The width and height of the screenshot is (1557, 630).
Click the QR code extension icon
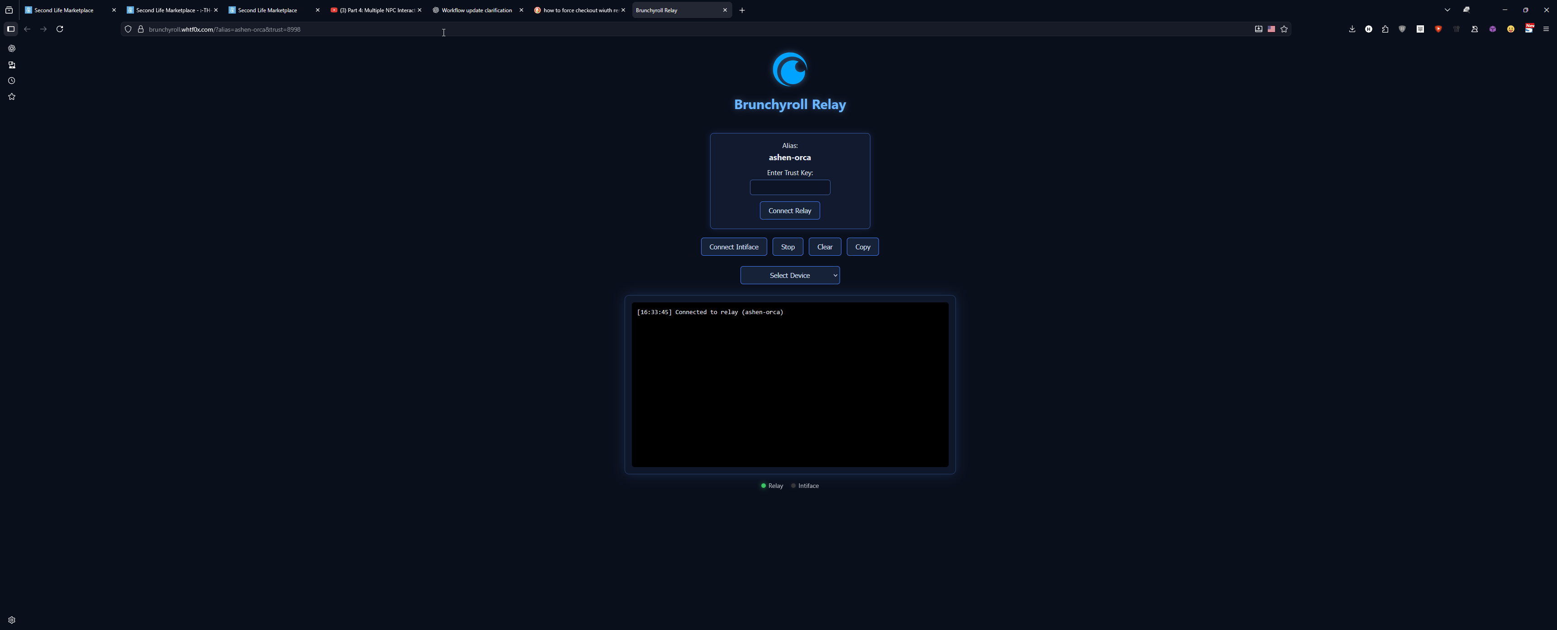[x=1420, y=29]
